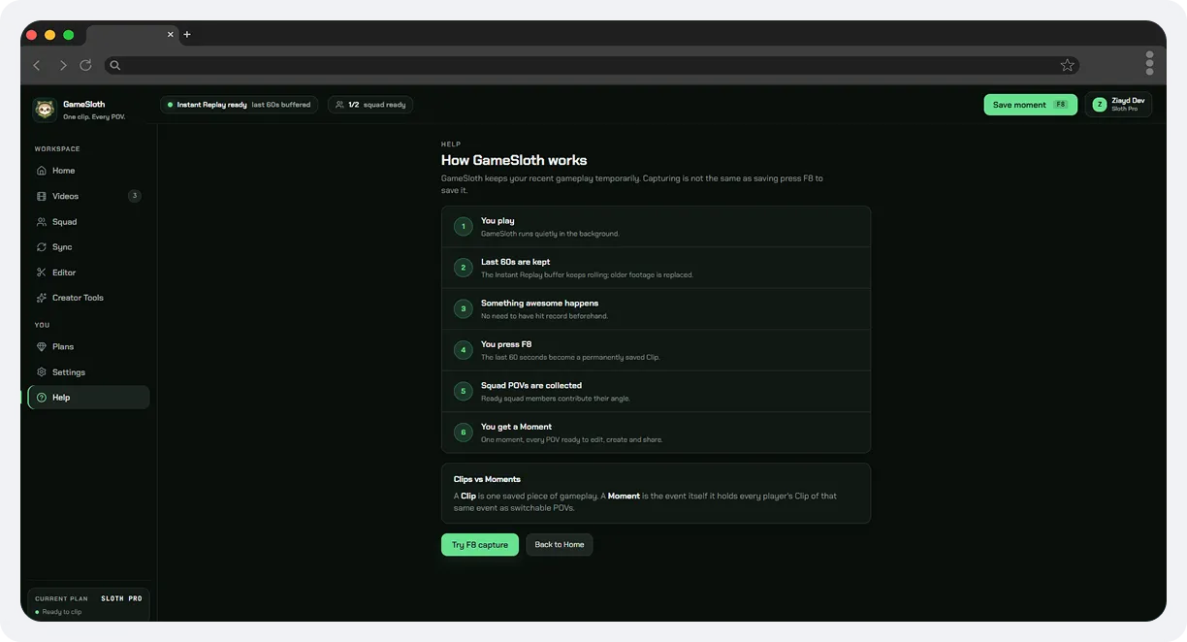The image size is (1187, 642).
Task: Click the step 6 number circle
Action: (464, 433)
